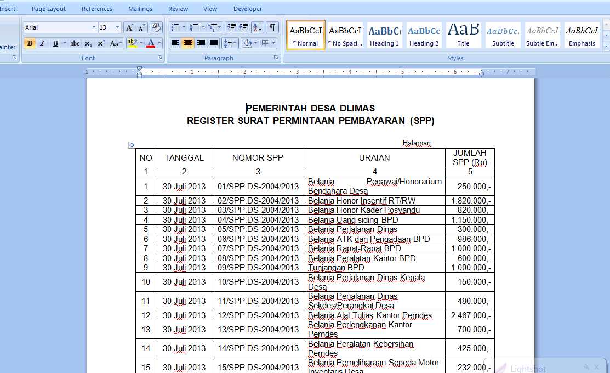This screenshot has height=373, width=610.
Task: Open borders dropdown arrow
Action: 274,43
